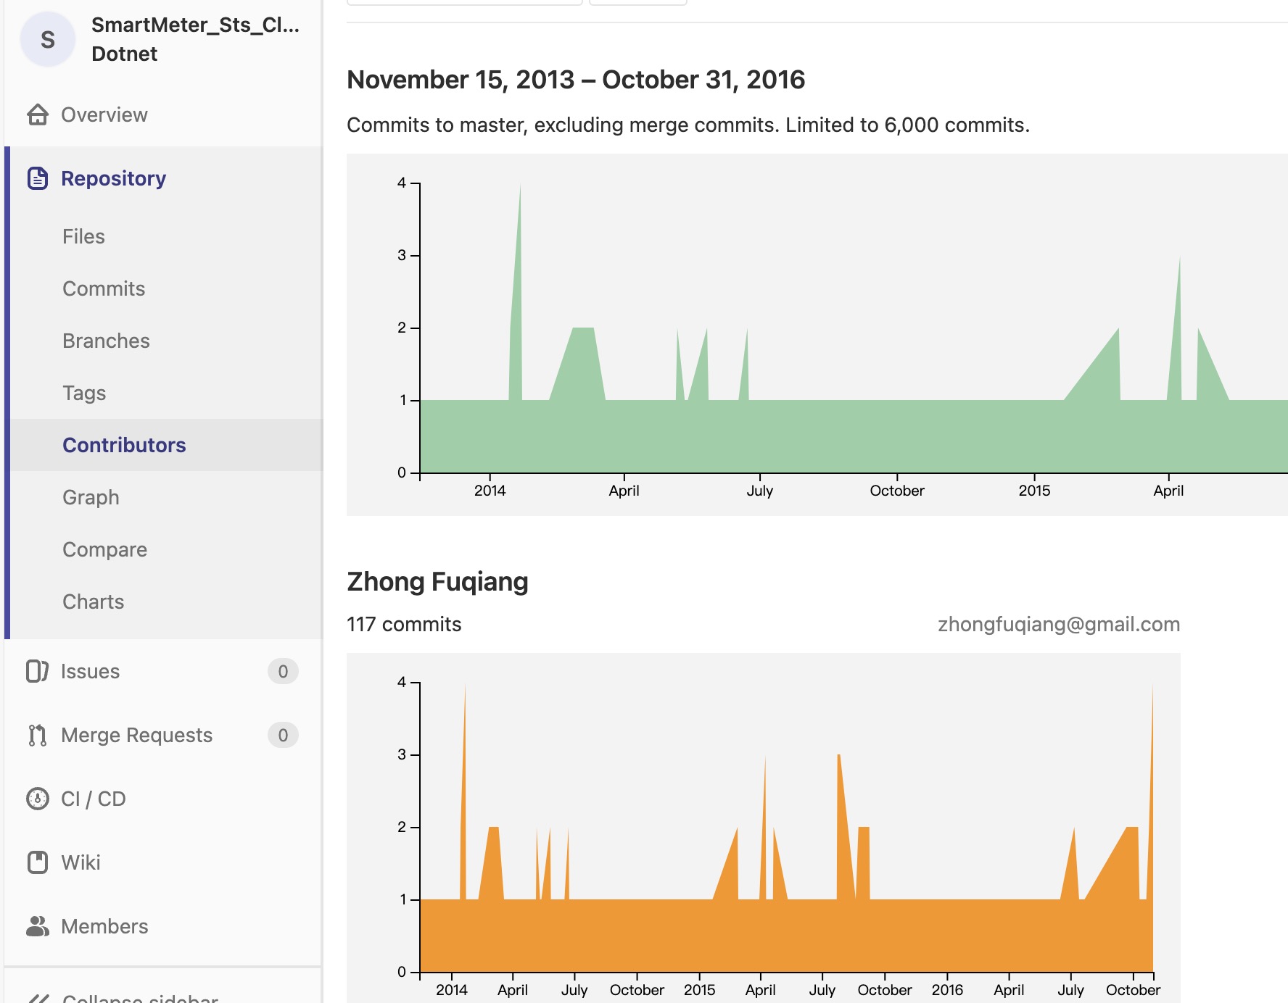Collapse the sidebar
The height and width of the screenshot is (1003, 1288).
[x=141, y=998]
